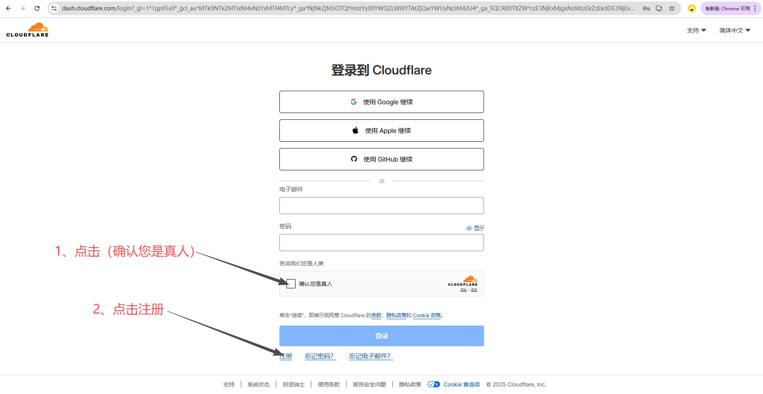Click 使用 Google 继续 button
This screenshot has height=394, width=763.
point(381,102)
